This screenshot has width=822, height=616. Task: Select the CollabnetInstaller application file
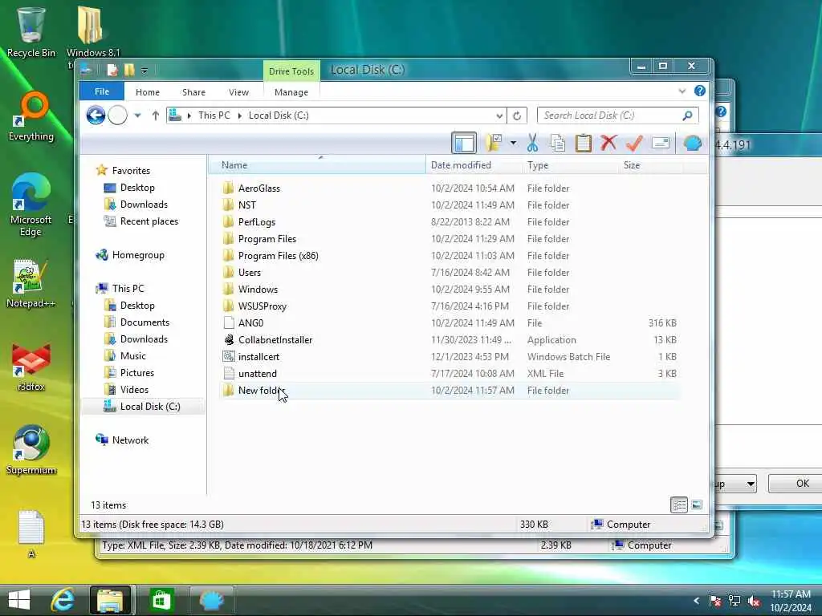[275, 340]
